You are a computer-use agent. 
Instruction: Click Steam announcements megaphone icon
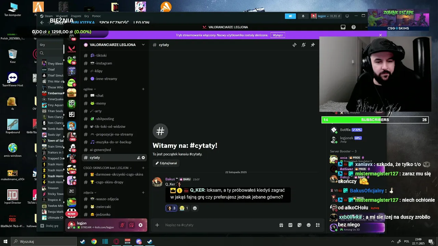pos(290,16)
